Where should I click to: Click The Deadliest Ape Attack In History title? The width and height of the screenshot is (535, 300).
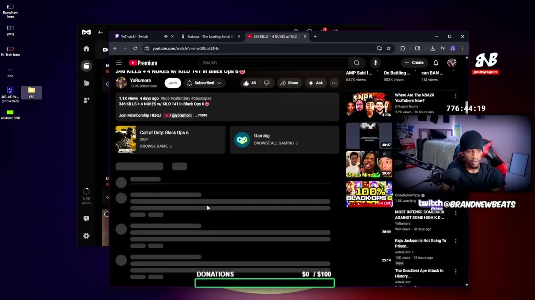[419, 273]
